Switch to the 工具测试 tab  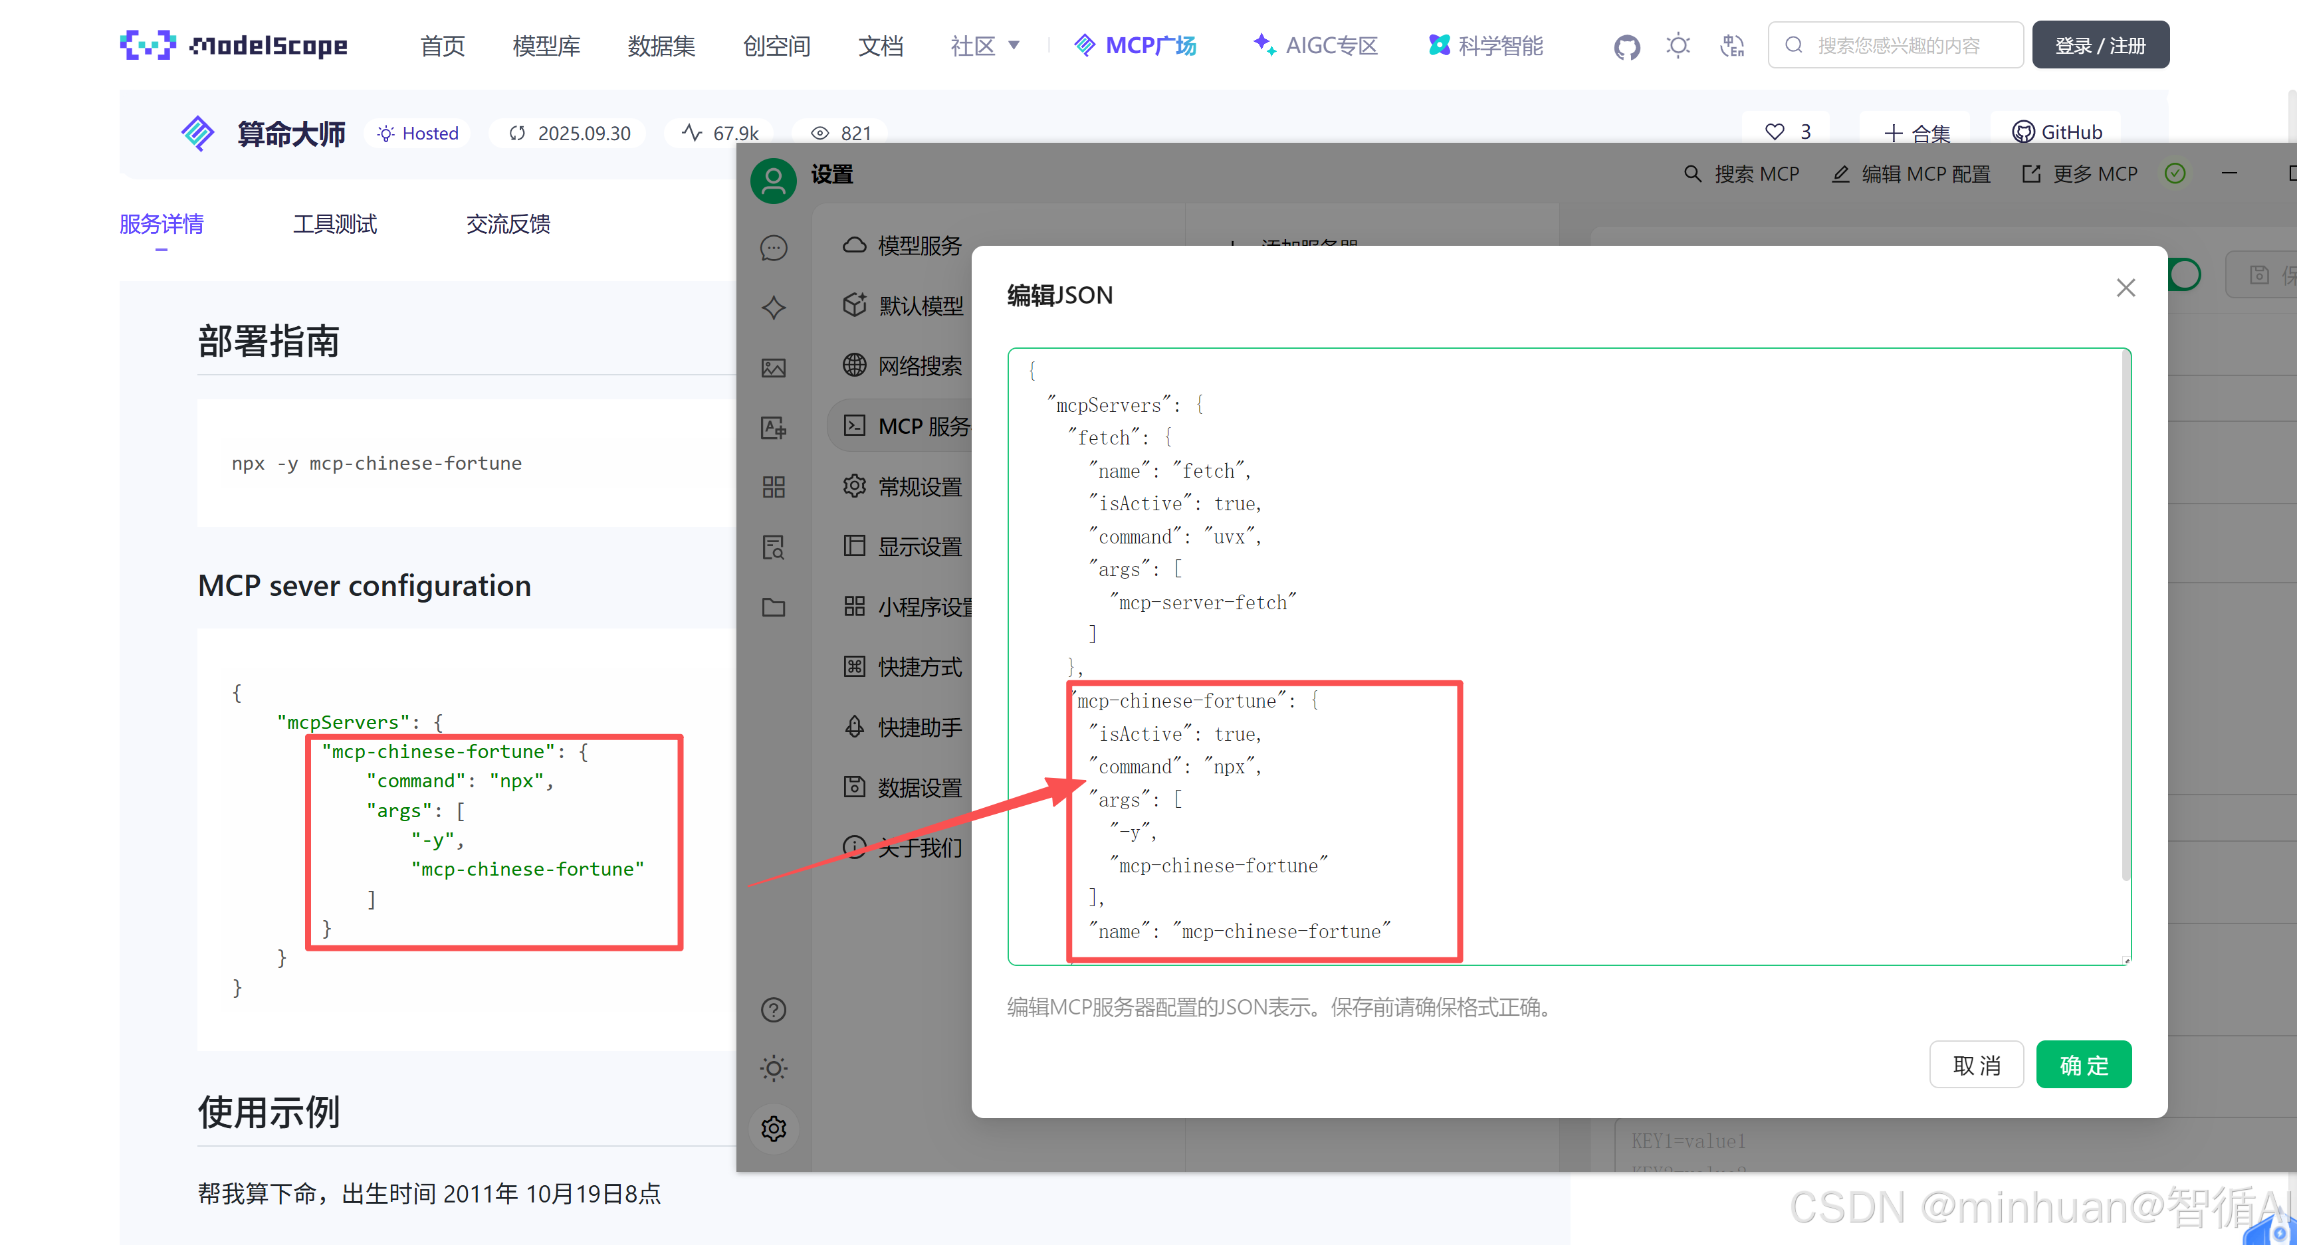click(334, 224)
